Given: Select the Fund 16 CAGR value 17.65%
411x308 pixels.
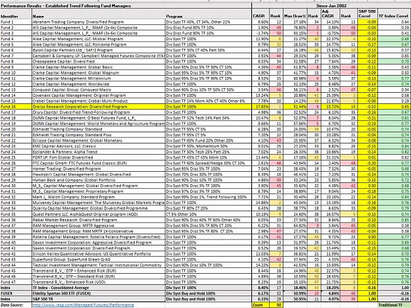Looking at the screenshot, I should (260, 107).
